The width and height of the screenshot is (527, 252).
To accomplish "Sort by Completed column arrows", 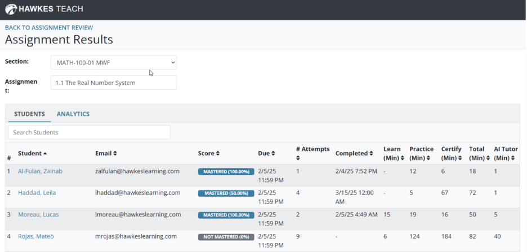I will pyautogui.click(x=354, y=153).
